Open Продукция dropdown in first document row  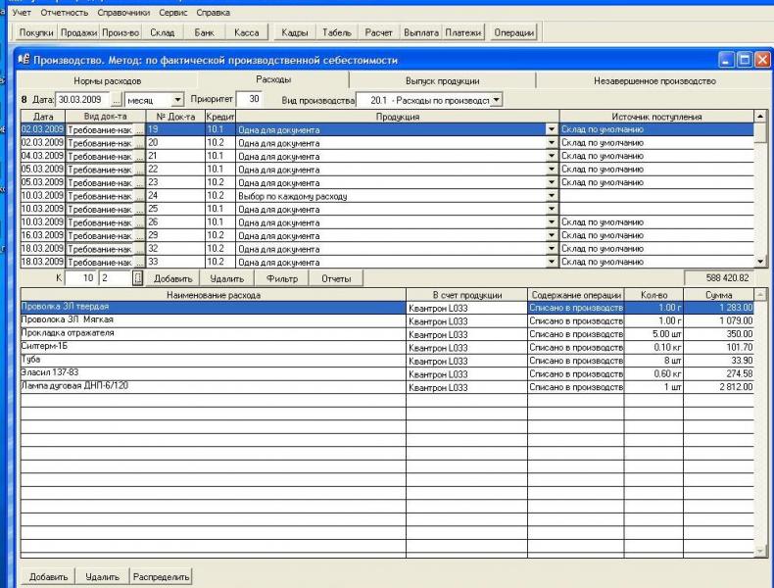pos(551,129)
